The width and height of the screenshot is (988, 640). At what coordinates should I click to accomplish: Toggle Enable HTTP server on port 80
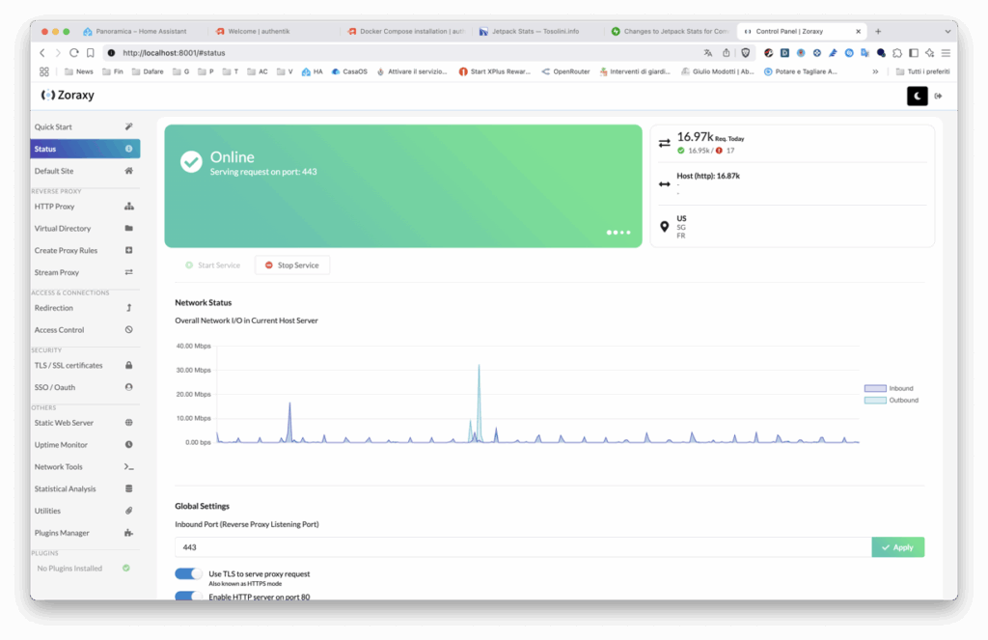188,596
